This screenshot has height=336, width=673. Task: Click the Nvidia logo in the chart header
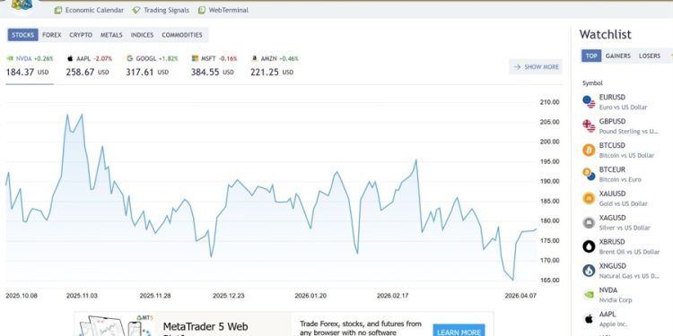10,59
